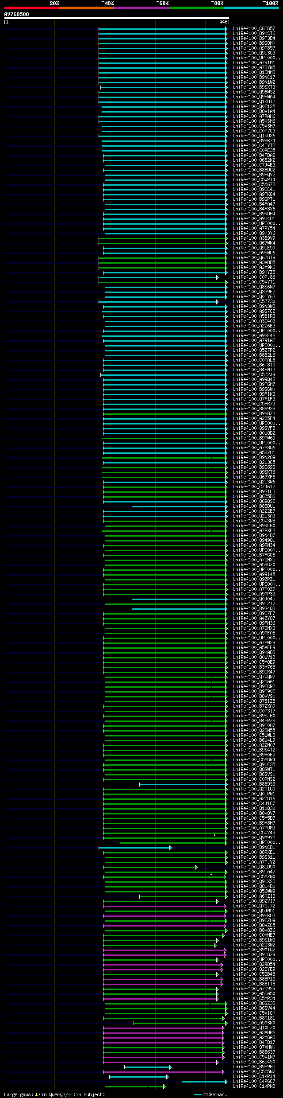Select the UniRef100_C0PJ86 label
Screen dimensions: 283x1098
(x=254, y=277)
